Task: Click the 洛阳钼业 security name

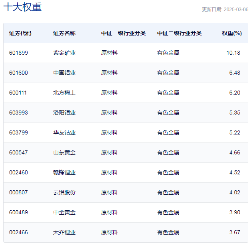Action: [64, 113]
